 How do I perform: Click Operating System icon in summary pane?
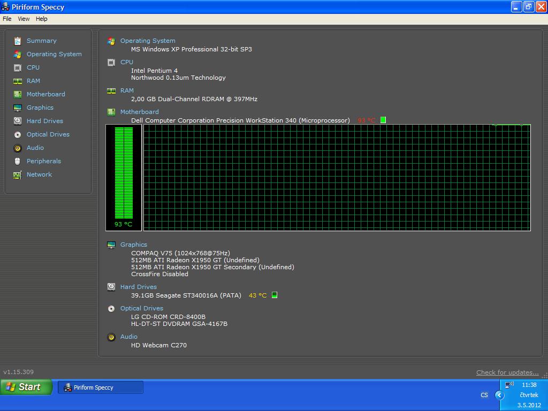[x=111, y=41]
